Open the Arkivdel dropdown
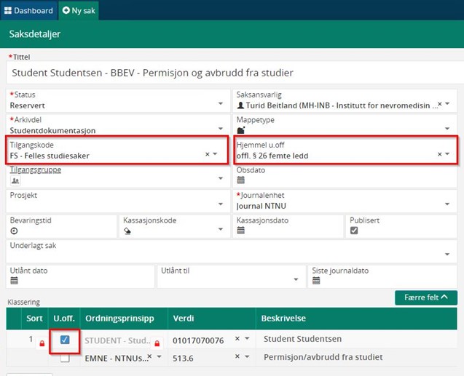 pos(221,129)
